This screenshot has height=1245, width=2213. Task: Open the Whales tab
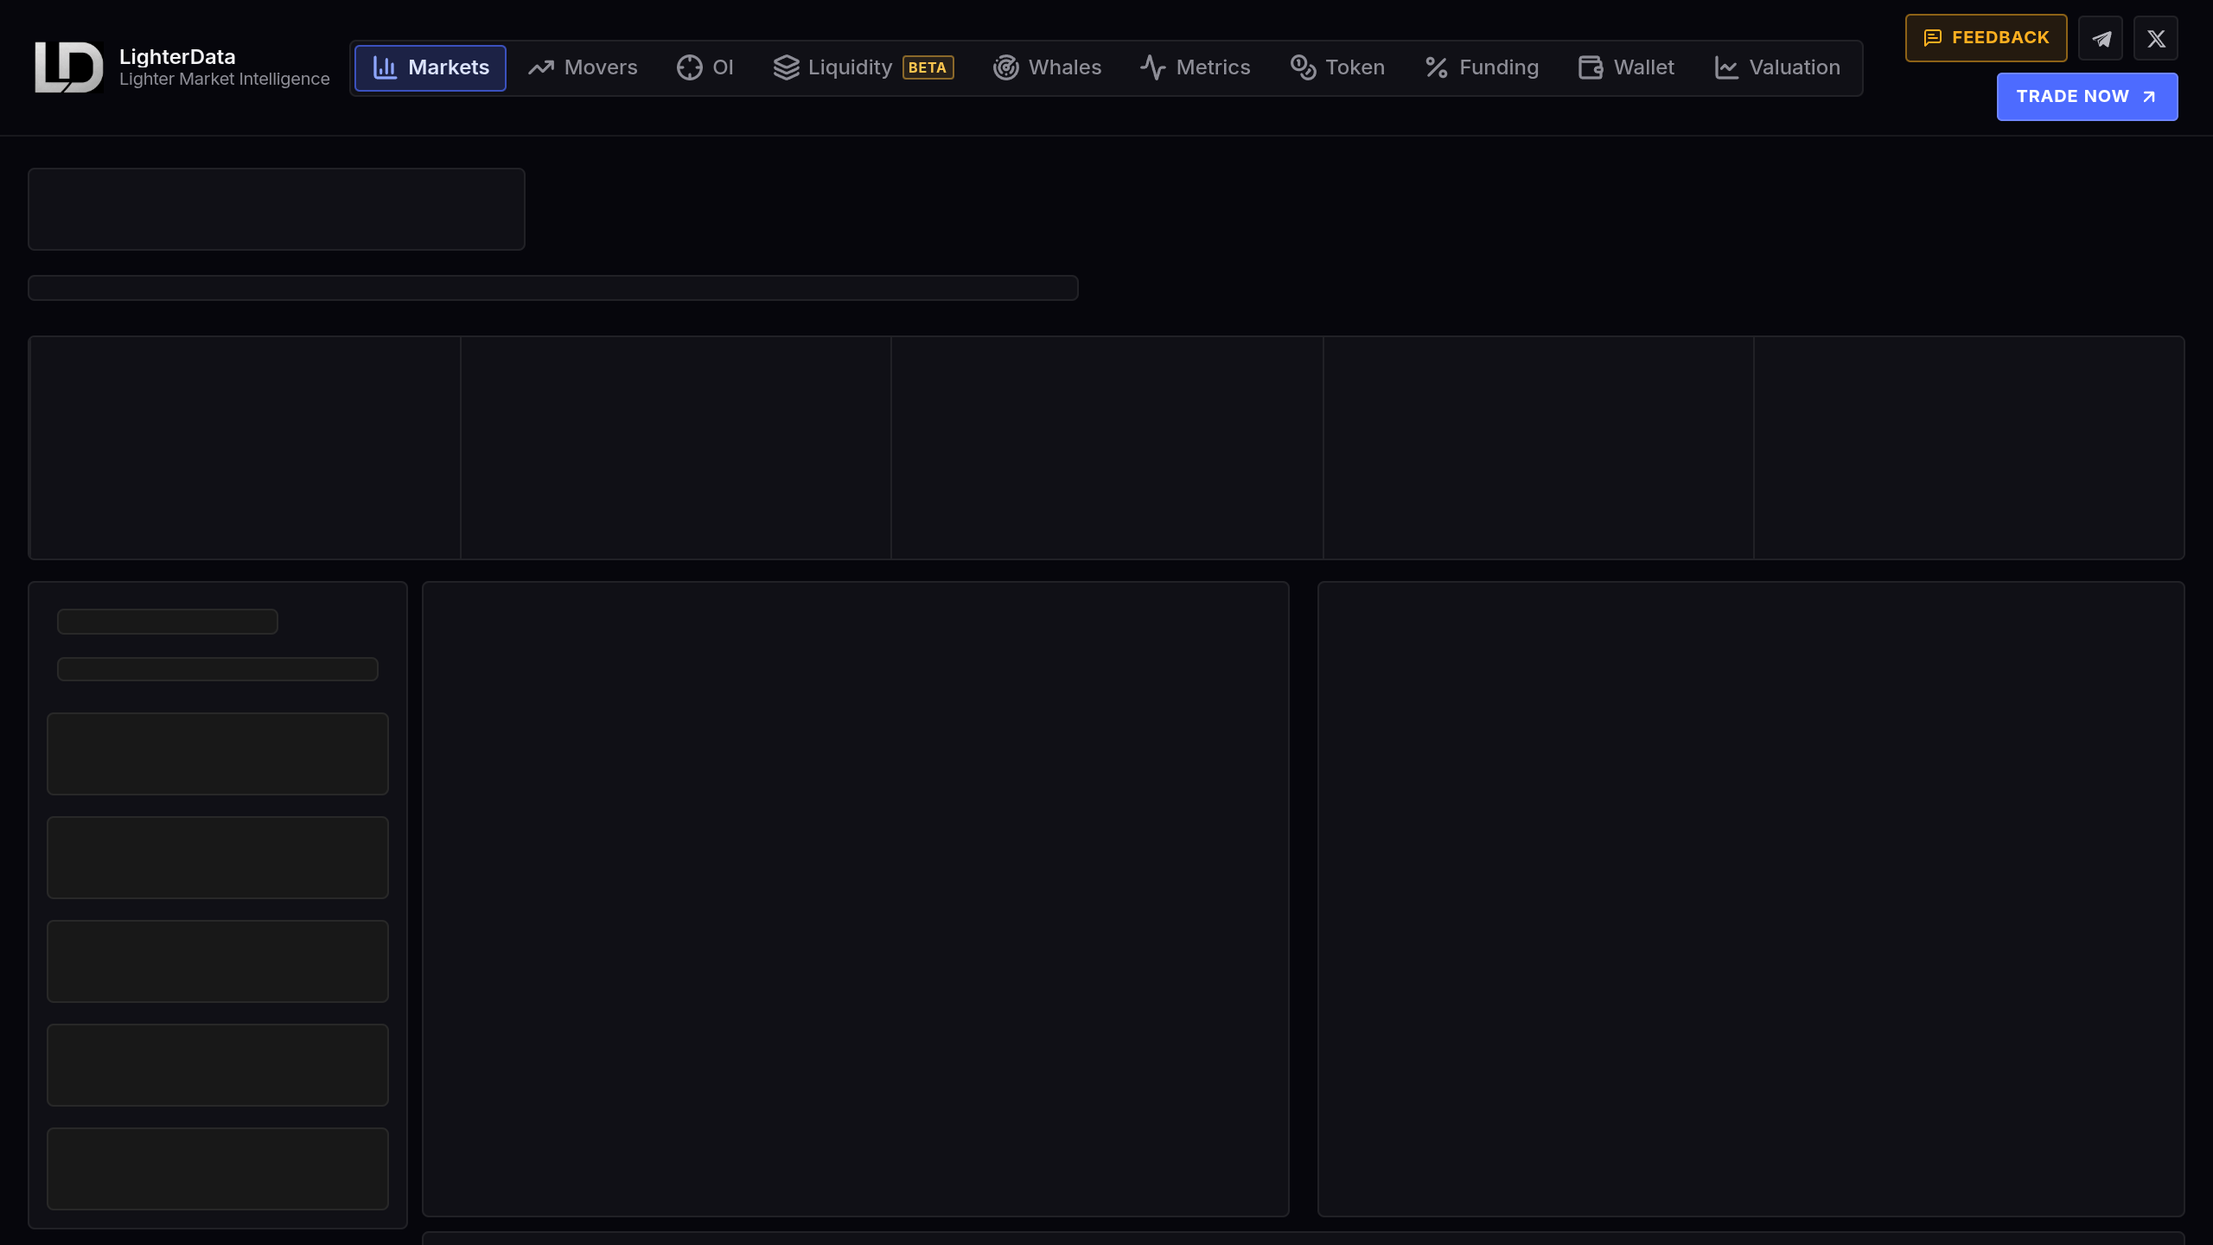[x=1048, y=67]
